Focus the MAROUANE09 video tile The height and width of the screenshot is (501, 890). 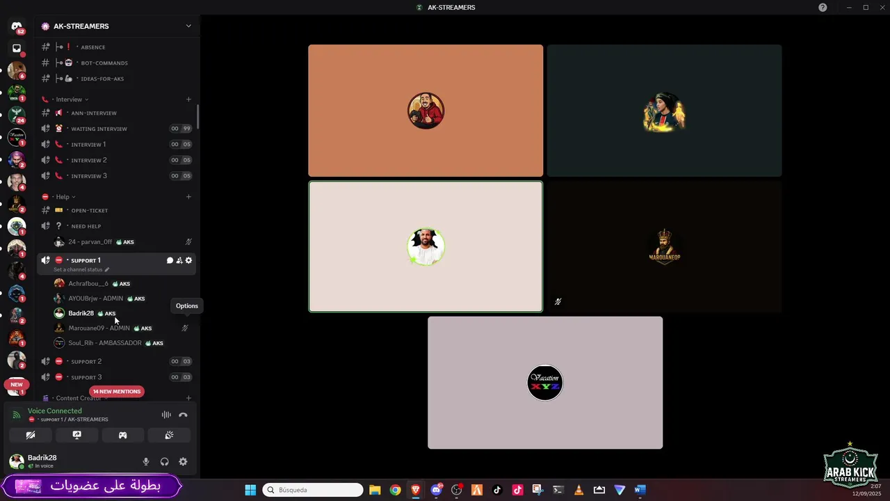[x=664, y=246]
